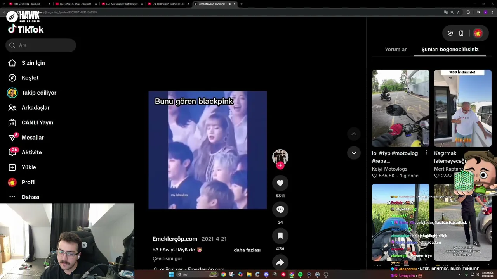Go to the previous video with up arrow
This screenshot has width=497, height=279.
pos(354,134)
